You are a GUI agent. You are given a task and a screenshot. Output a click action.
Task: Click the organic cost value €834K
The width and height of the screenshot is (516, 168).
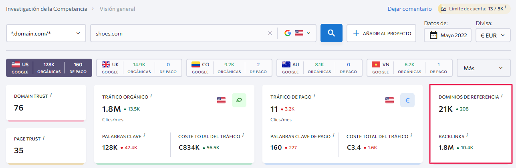pos(189,147)
